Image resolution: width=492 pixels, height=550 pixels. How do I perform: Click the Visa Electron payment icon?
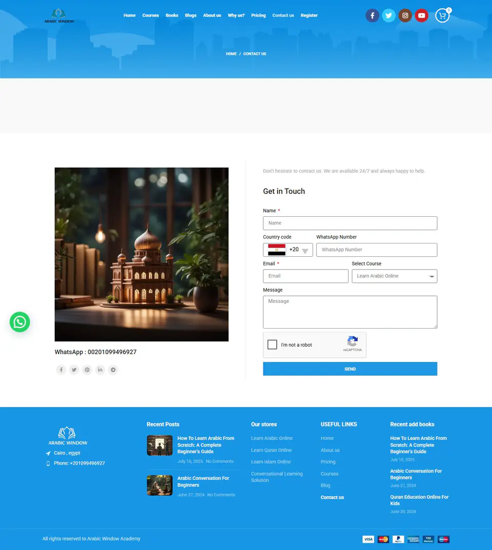point(428,539)
